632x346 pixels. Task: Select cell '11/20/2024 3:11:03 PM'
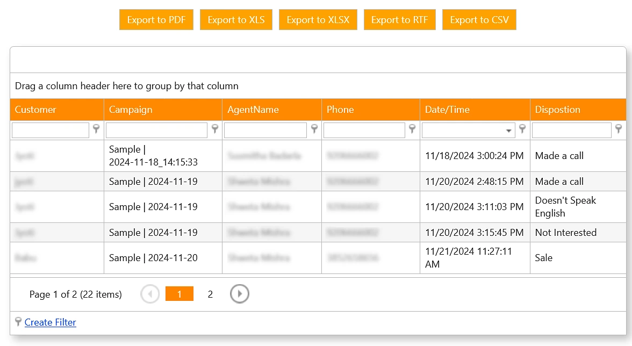(x=475, y=207)
